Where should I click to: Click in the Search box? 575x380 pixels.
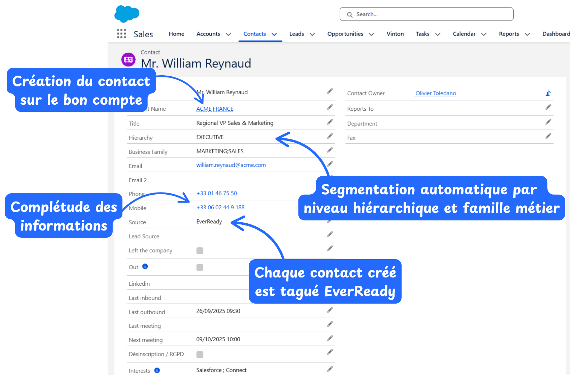tap(426, 14)
